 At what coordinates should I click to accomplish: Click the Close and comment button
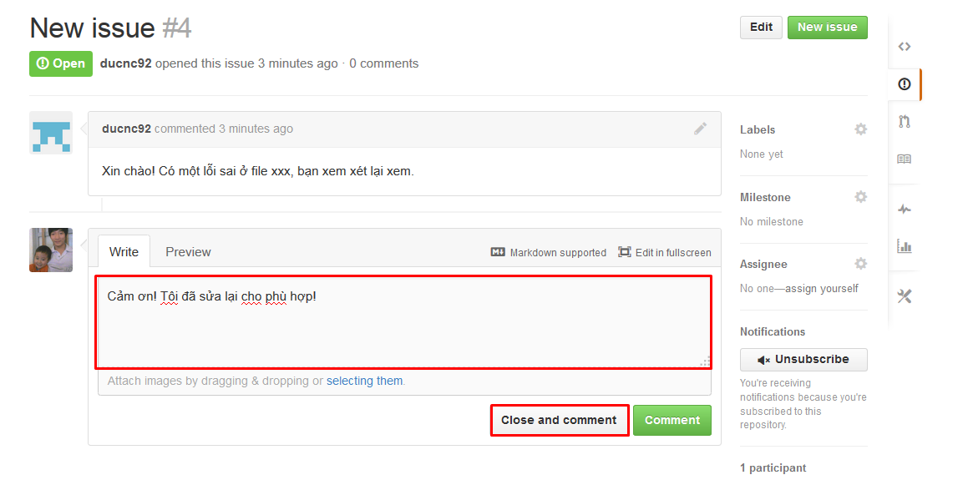[x=559, y=420]
